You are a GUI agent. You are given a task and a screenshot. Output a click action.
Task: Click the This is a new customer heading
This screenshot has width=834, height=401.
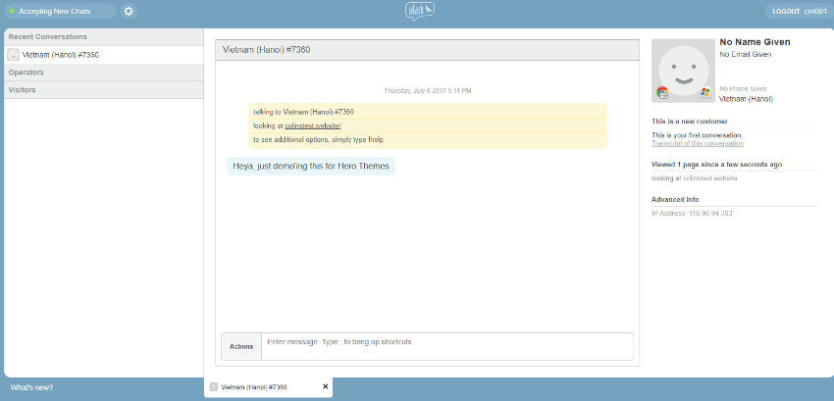[x=690, y=122]
